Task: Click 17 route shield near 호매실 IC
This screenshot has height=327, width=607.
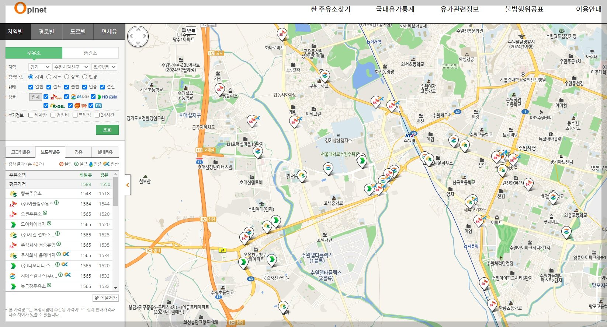Action: (x=200, y=161)
